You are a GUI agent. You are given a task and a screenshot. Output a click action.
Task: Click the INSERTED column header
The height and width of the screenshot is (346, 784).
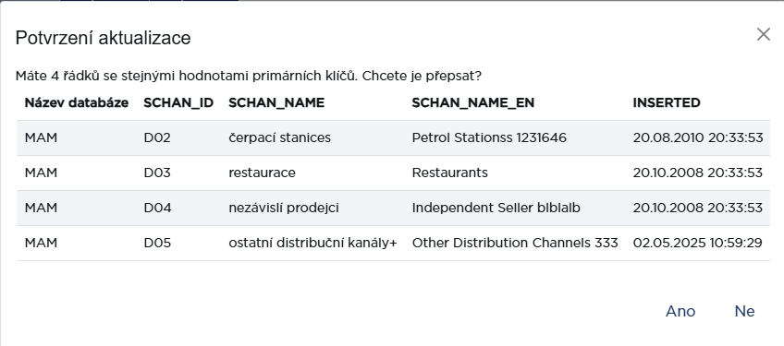coord(667,102)
